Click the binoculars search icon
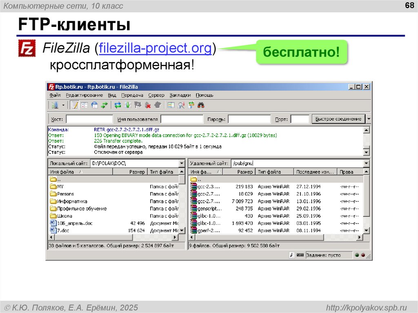The image size is (418, 313). point(201,105)
